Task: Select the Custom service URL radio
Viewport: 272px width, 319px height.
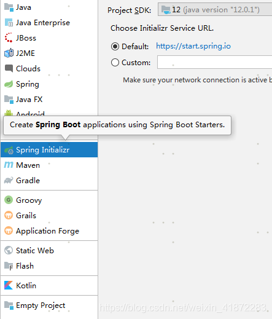Action: pyautogui.click(x=115, y=62)
